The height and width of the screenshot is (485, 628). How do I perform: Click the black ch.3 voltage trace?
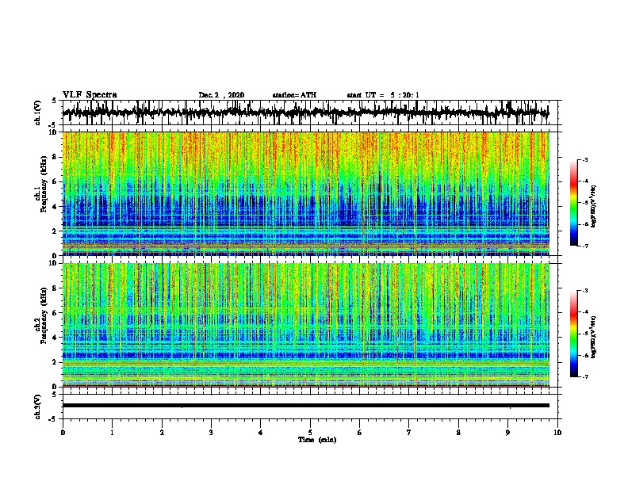point(306,406)
